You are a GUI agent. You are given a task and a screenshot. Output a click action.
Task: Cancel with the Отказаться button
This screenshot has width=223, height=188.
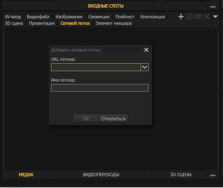(113, 119)
